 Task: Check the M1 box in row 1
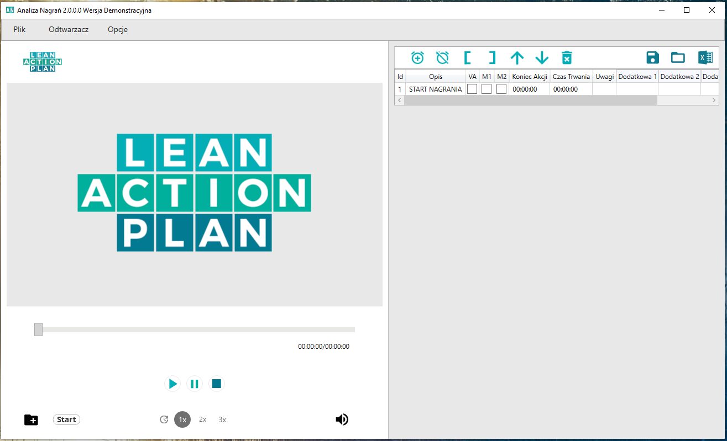[x=487, y=89]
